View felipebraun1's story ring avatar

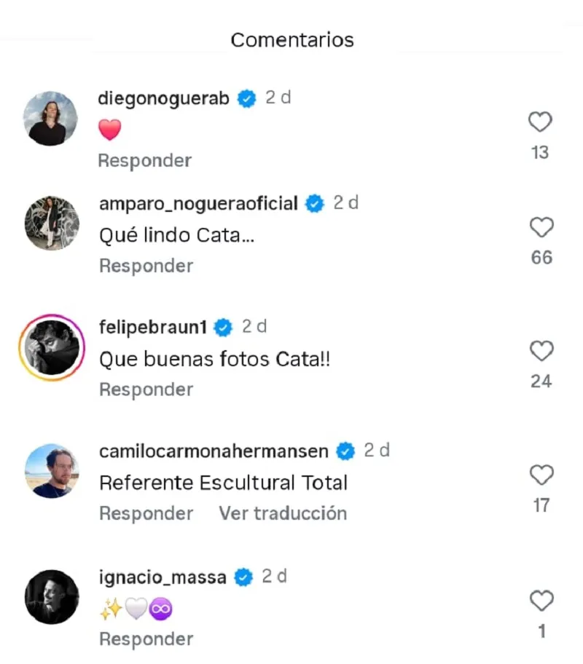point(51,348)
